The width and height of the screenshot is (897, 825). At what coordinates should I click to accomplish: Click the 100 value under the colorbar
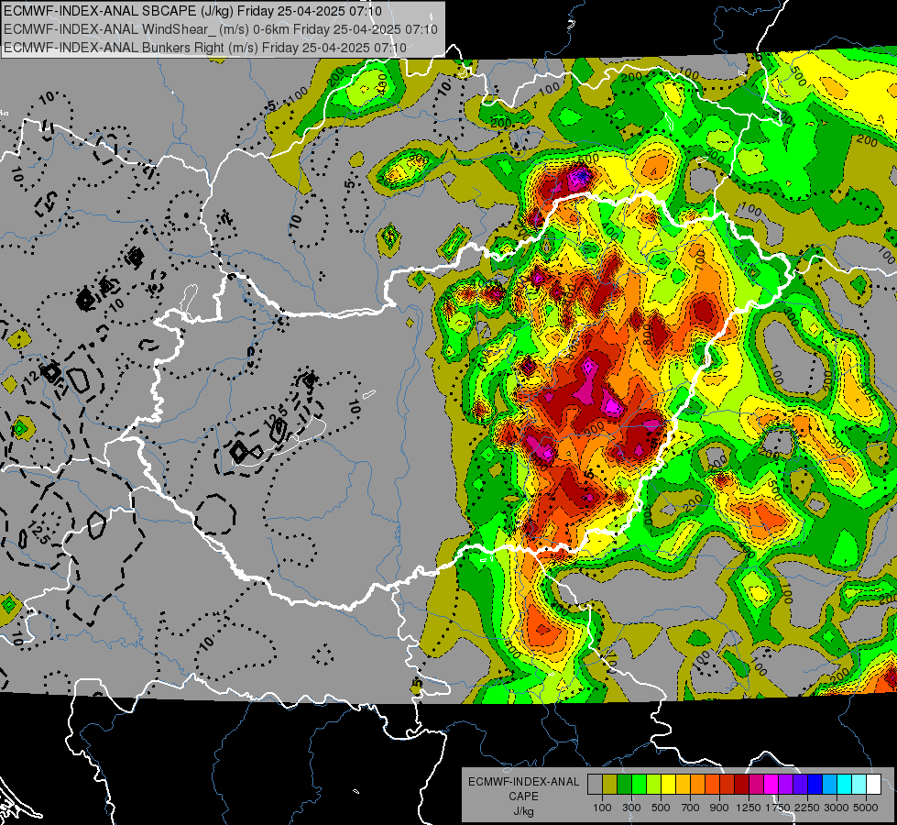tap(602, 808)
